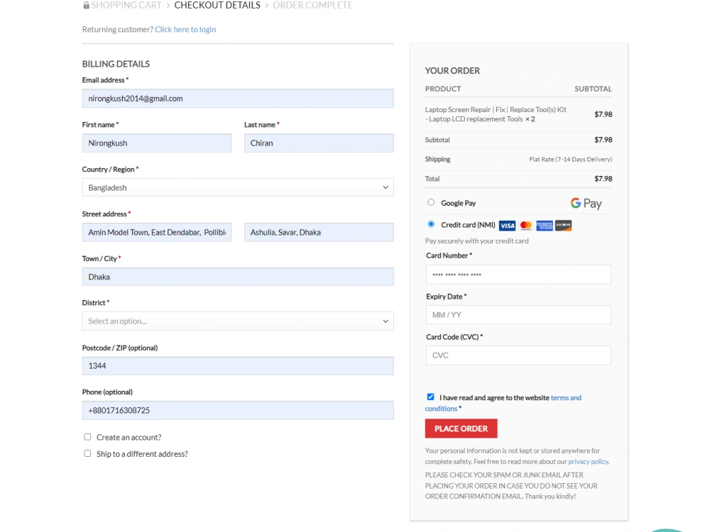The height and width of the screenshot is (532, 710).
Task: Click the Shipping row label
Action: [x=438, y=159]
